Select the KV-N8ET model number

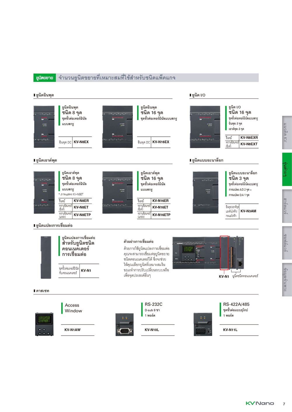(81, 207)
